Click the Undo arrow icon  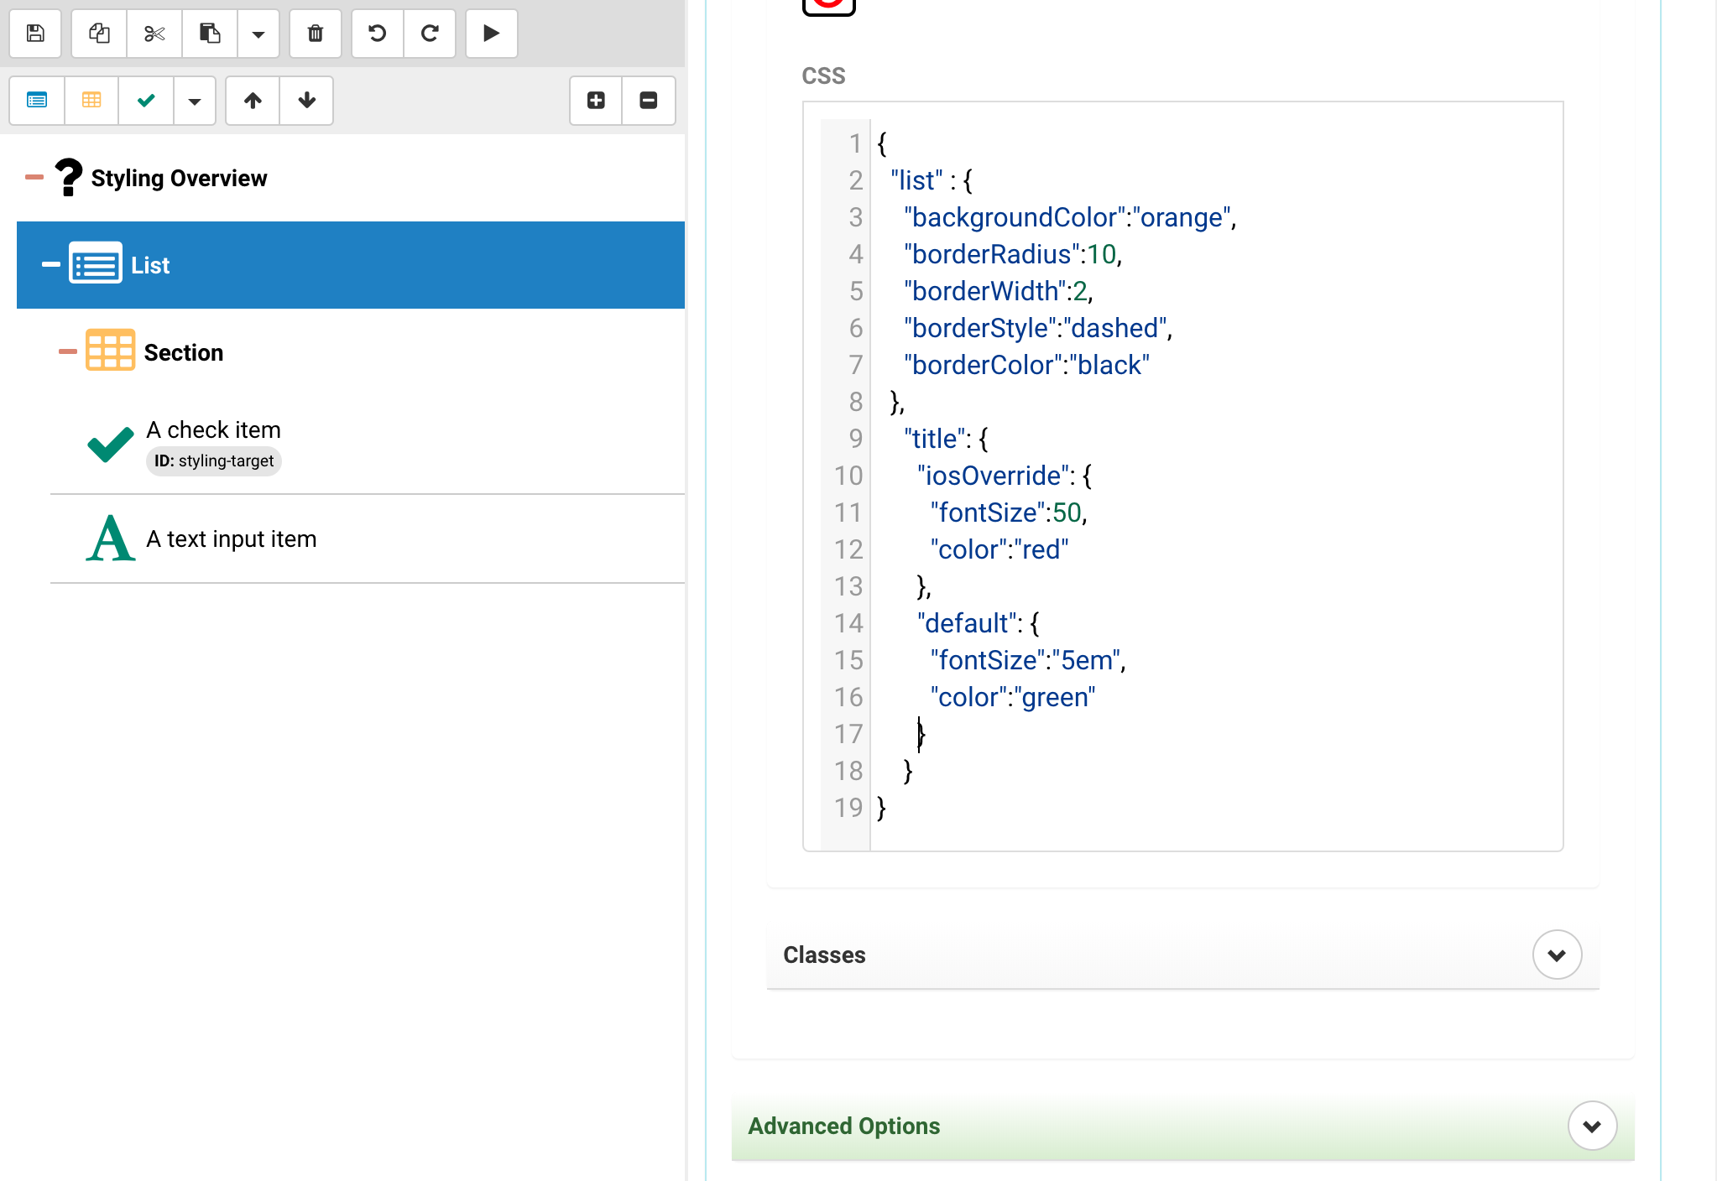(378, 34)
